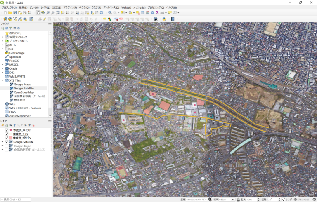Click the Toggle Editing pencil icon
The image size is (317, 202).
tap(44, 19)
